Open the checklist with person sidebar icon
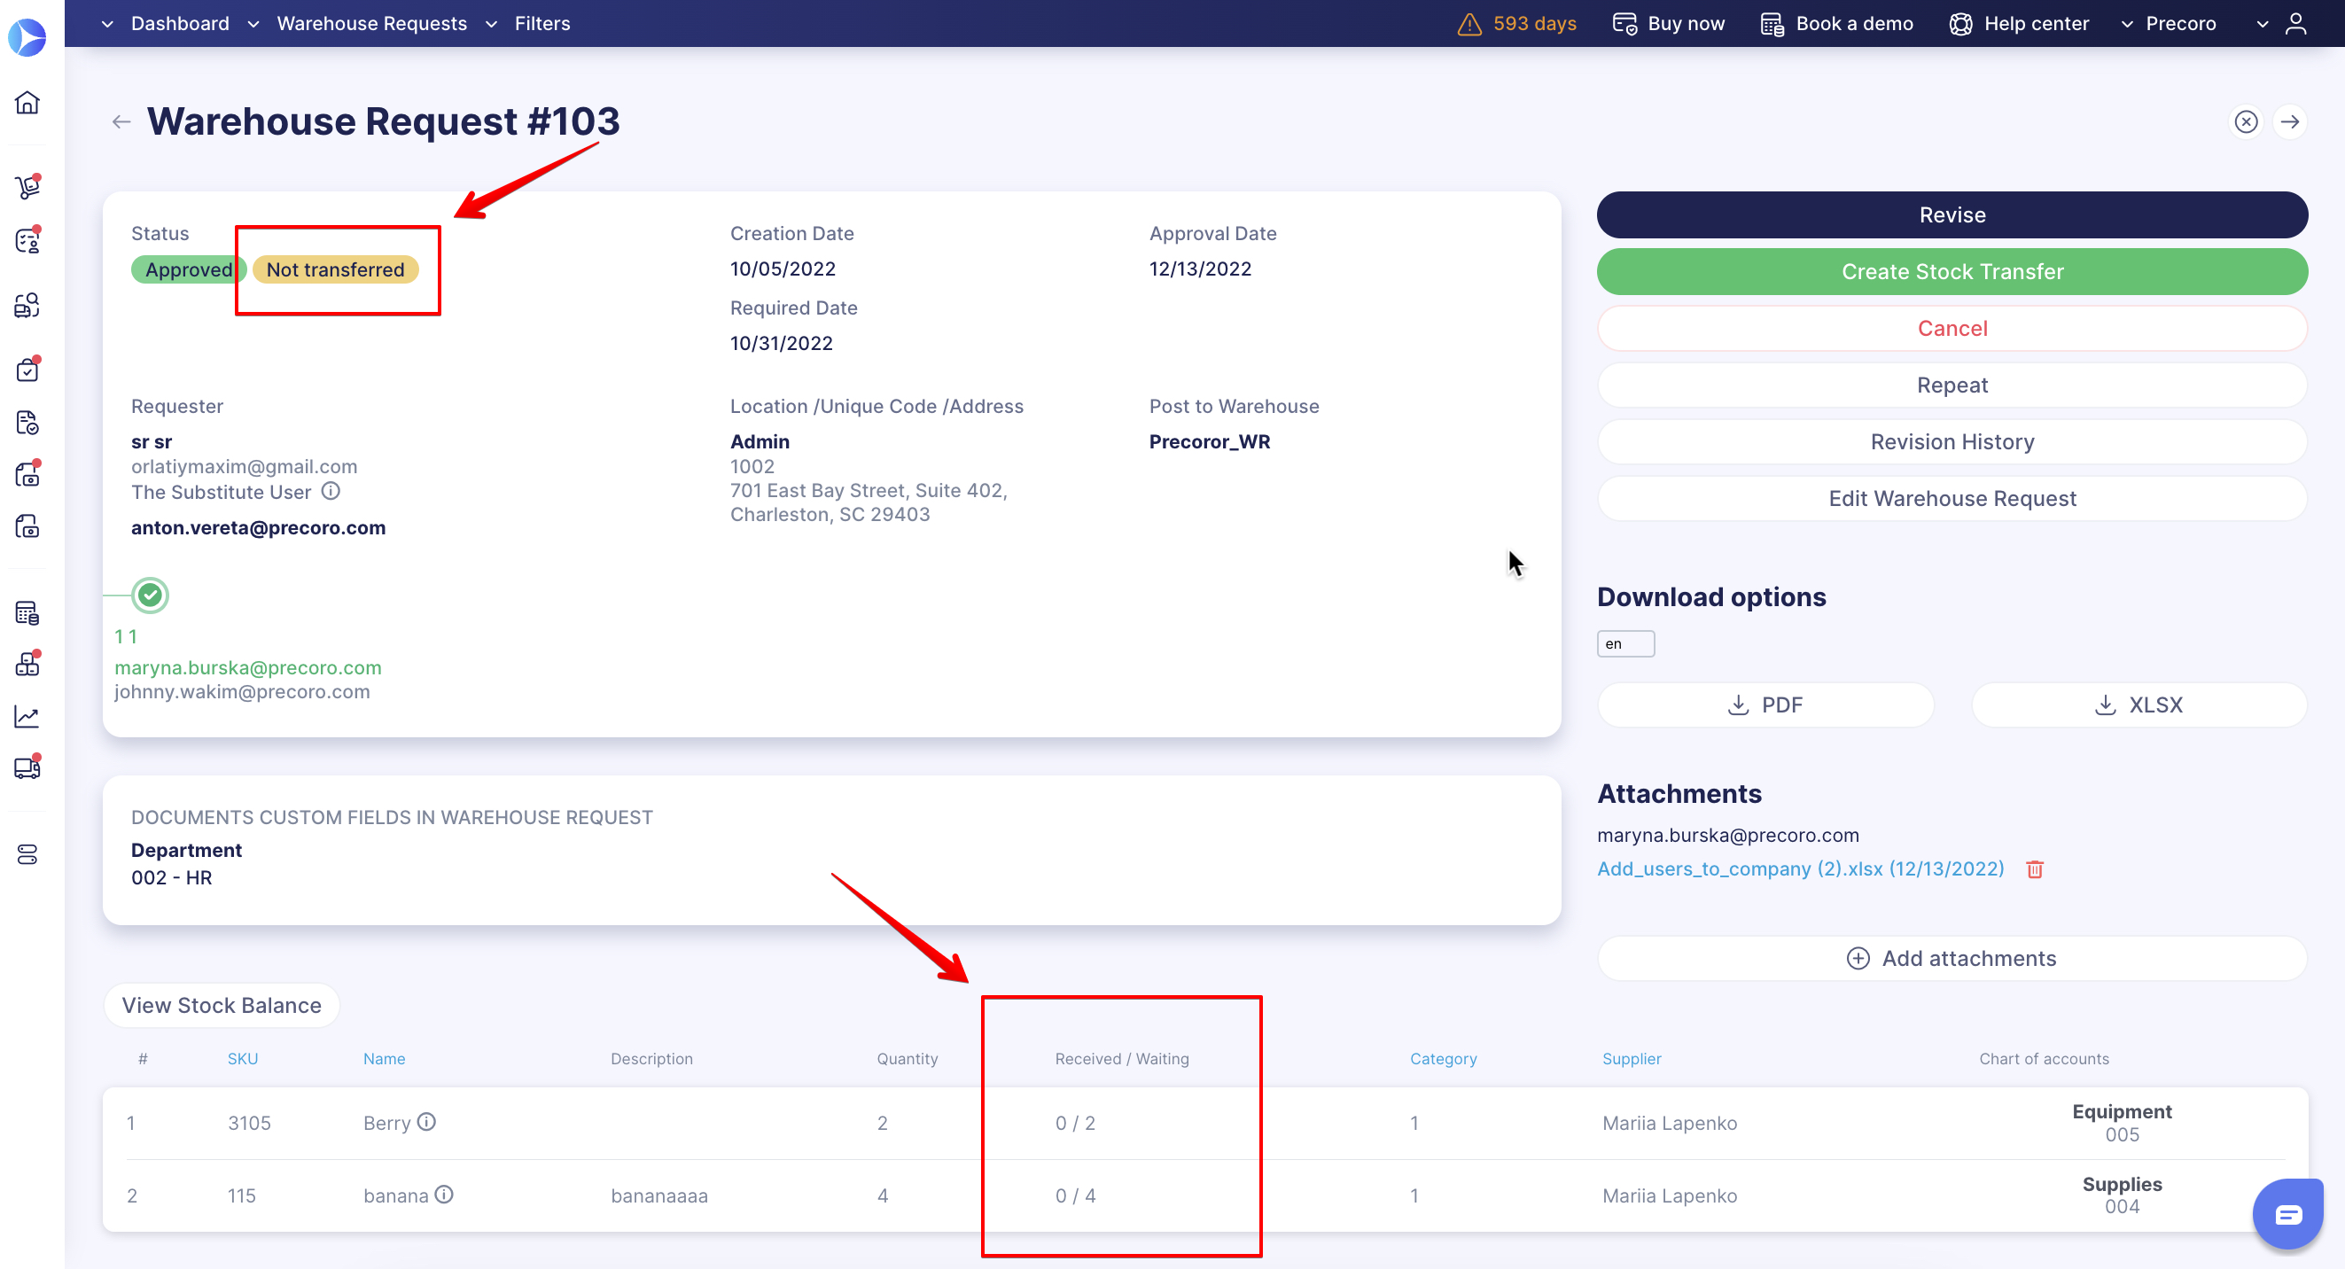The width and height of the screenshot is (2345, 1269). pyautogui.click(x=27, y=240)
